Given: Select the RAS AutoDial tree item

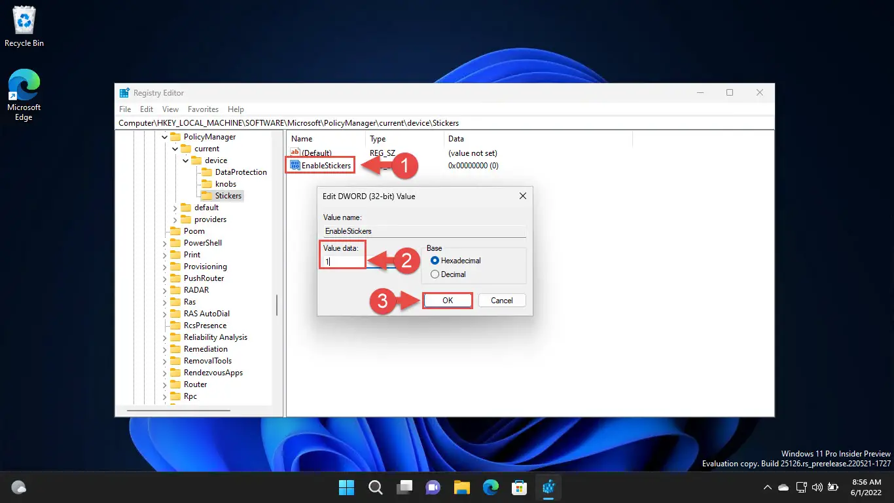Looking at the screenshot, I should 206,314.
